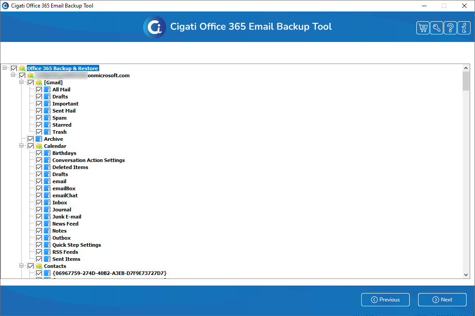Uncheck the [Gmail] folder checkbox

[30, 83]
